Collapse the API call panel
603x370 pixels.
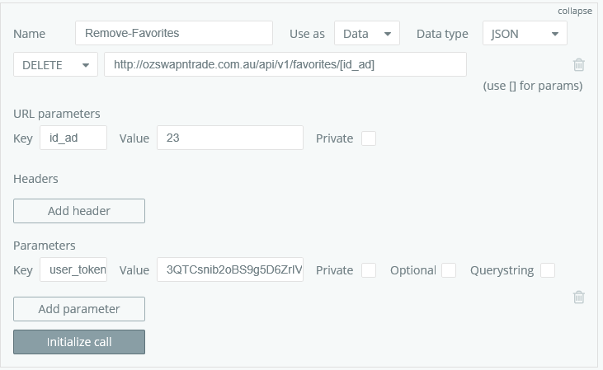coord(575,11)
